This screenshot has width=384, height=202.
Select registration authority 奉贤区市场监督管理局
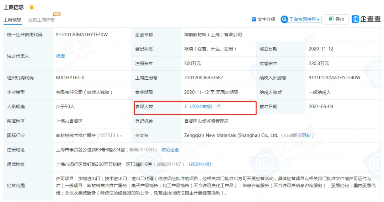[x=206, y=121]
